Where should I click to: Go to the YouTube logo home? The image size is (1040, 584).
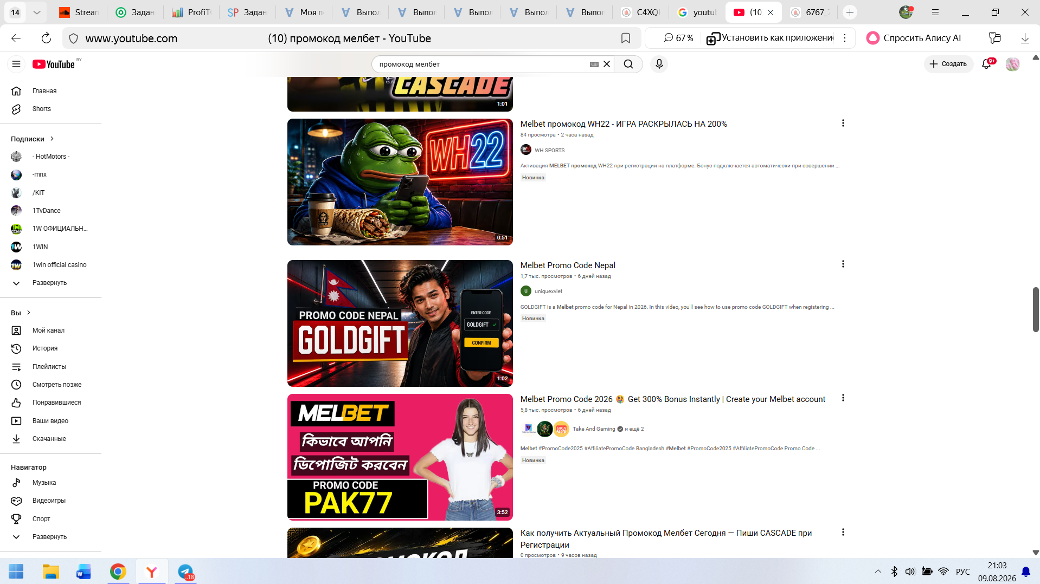54,64
